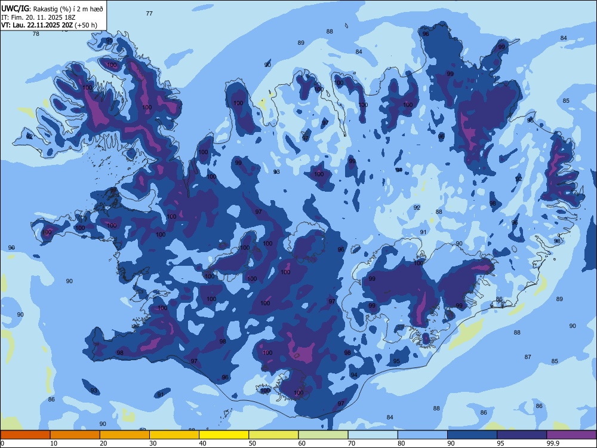Click the 60–70 pale green legend swatch
This screenshot has width=597, height=448.
click(323, 435)
